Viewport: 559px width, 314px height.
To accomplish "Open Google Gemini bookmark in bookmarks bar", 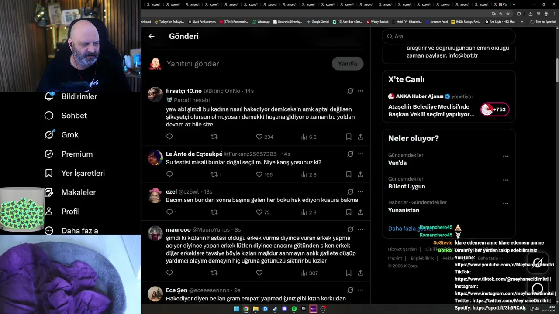I will pos(318,21).
